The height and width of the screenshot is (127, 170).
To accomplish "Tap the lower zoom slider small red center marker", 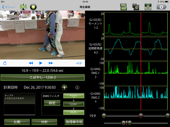I will 127,123.
